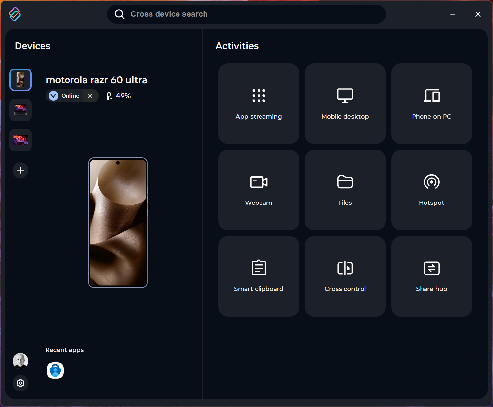
Task: Open the Files activity tile
Action: [x=345, y=190]
